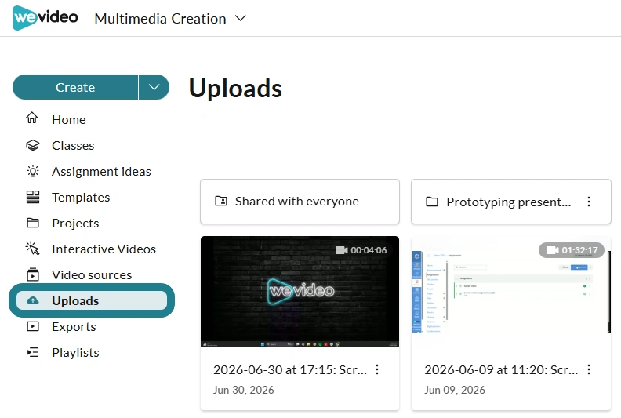Click the 00:04:06 duration badge
This screenshot has width=621, height=418.
[x=361, y=250]
